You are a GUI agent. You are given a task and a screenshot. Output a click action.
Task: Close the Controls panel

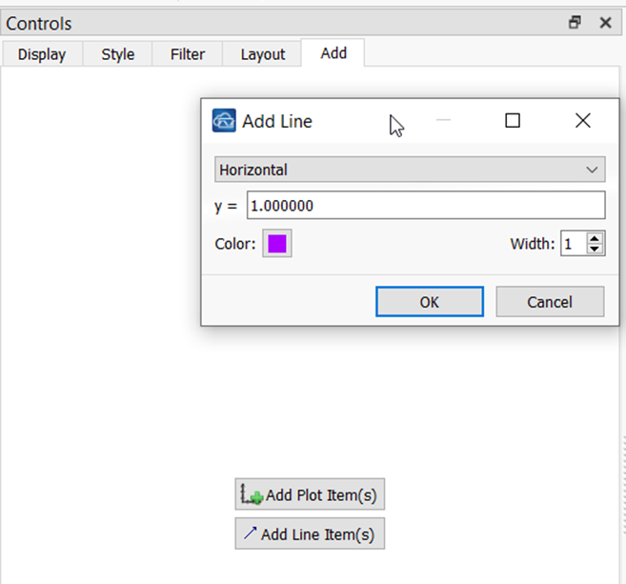click(x=606, y=23)
